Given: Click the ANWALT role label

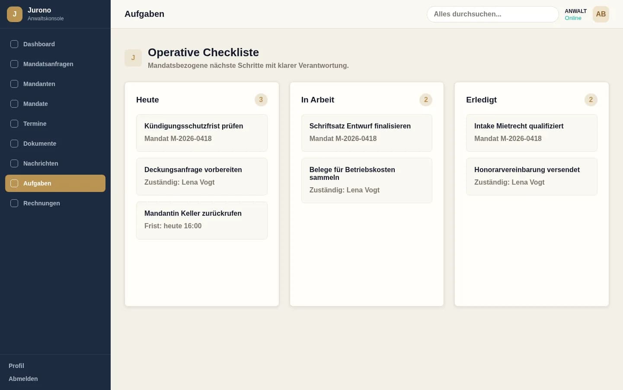Looking at the screenshot, I should (x=575, y=11).
